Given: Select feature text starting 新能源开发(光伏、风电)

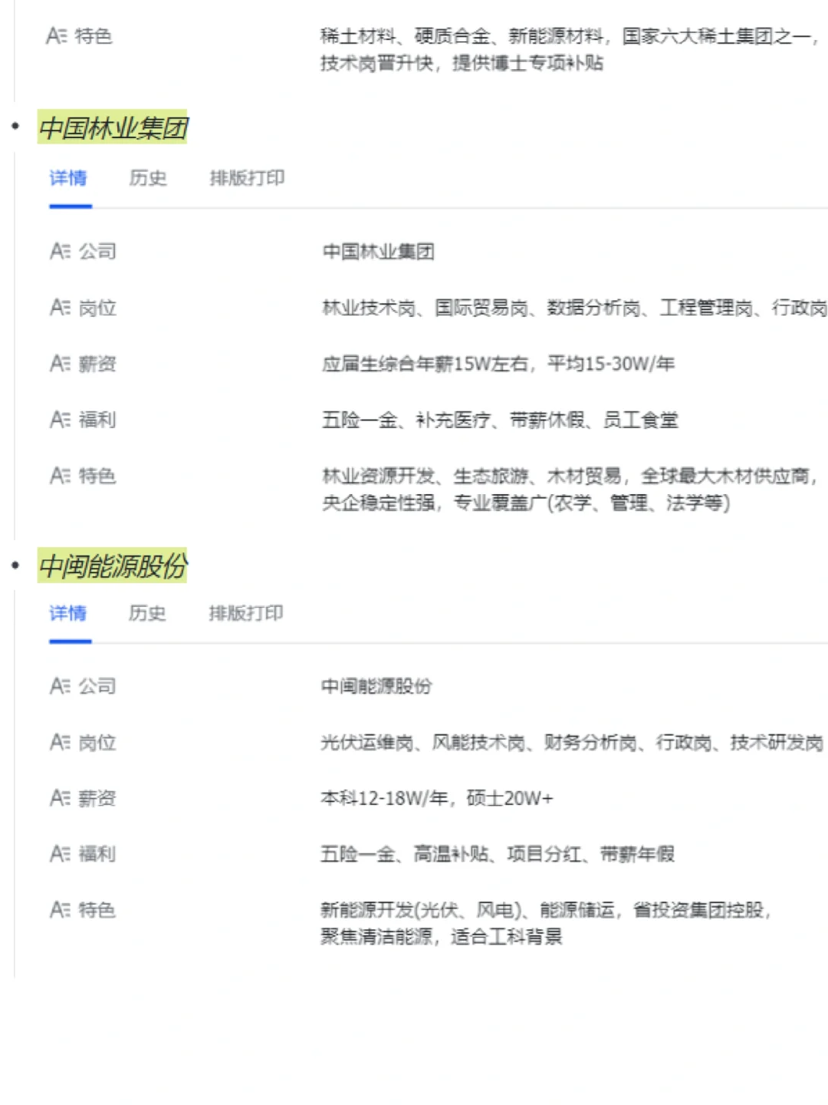Looking at the screenshot, I should click(546, 923).
